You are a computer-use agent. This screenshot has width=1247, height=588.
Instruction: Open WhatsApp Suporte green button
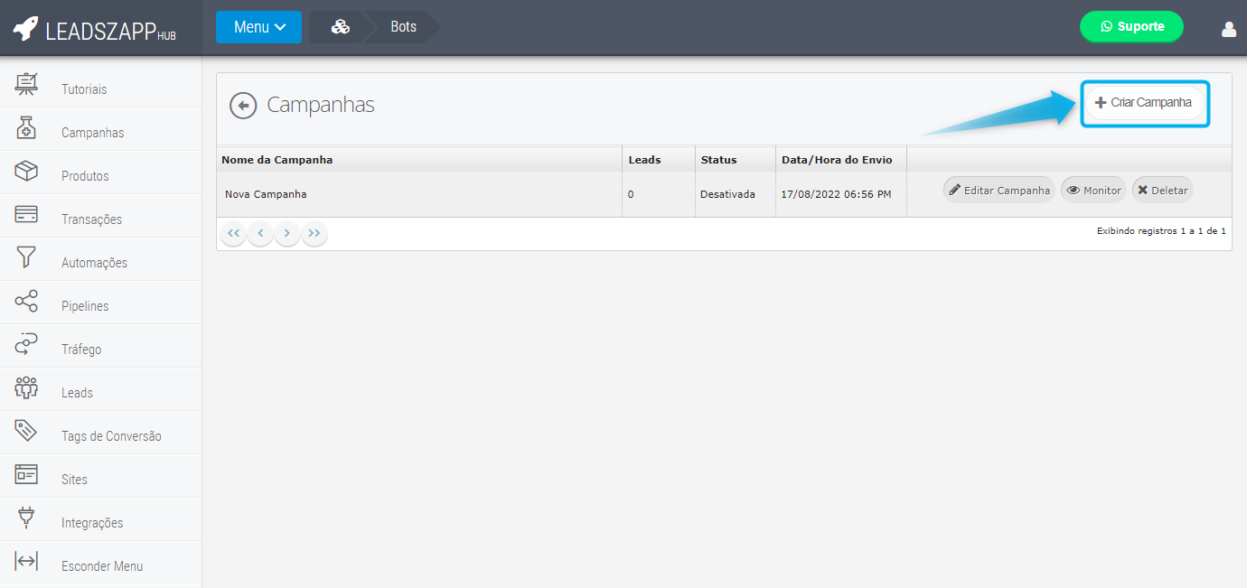1131,27
